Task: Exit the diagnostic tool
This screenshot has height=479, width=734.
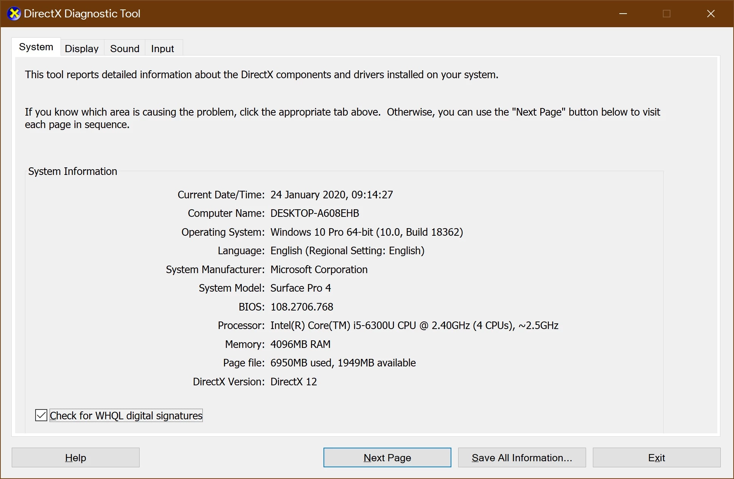Action: 656,457
